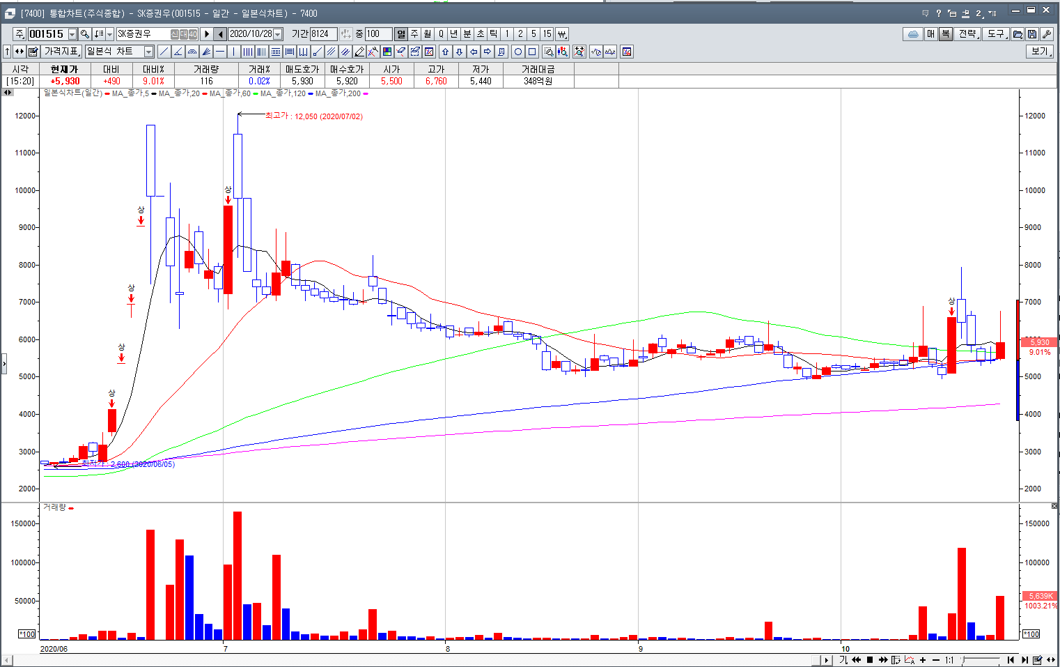This screenshot has height=667, width=1060.
Task: Click the stop square playback icon
Action: point(870,660)
